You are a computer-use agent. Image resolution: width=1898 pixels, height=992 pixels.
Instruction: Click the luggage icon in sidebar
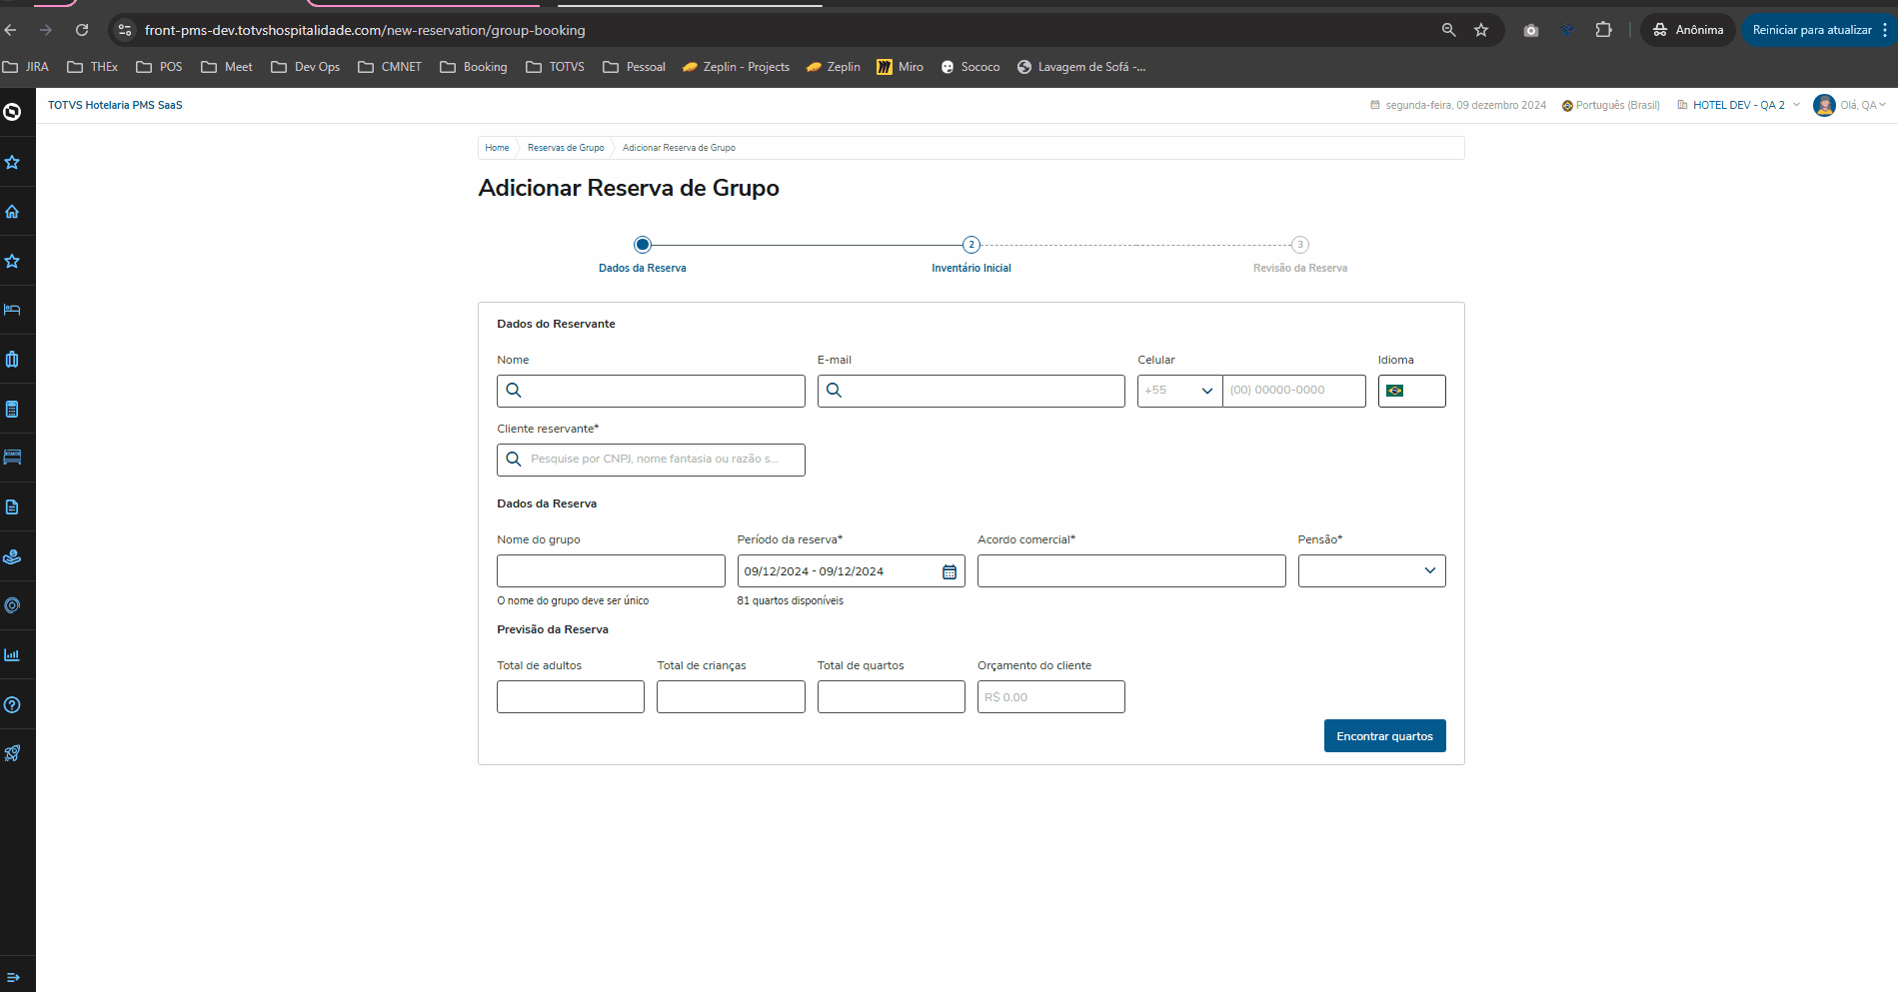12,360
